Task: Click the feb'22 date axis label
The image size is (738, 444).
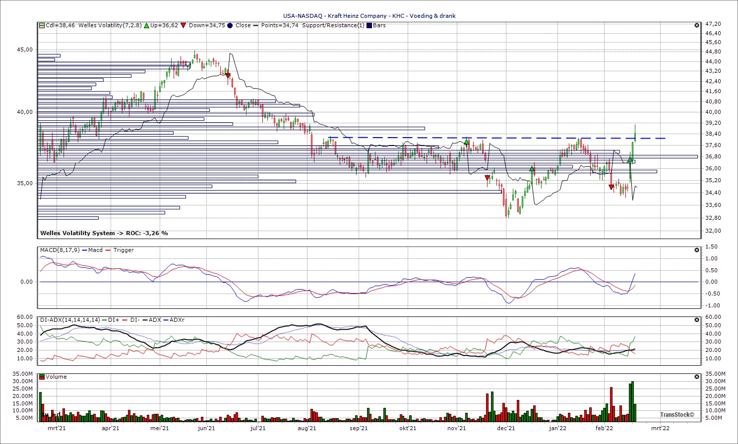Action: point(604,428)
